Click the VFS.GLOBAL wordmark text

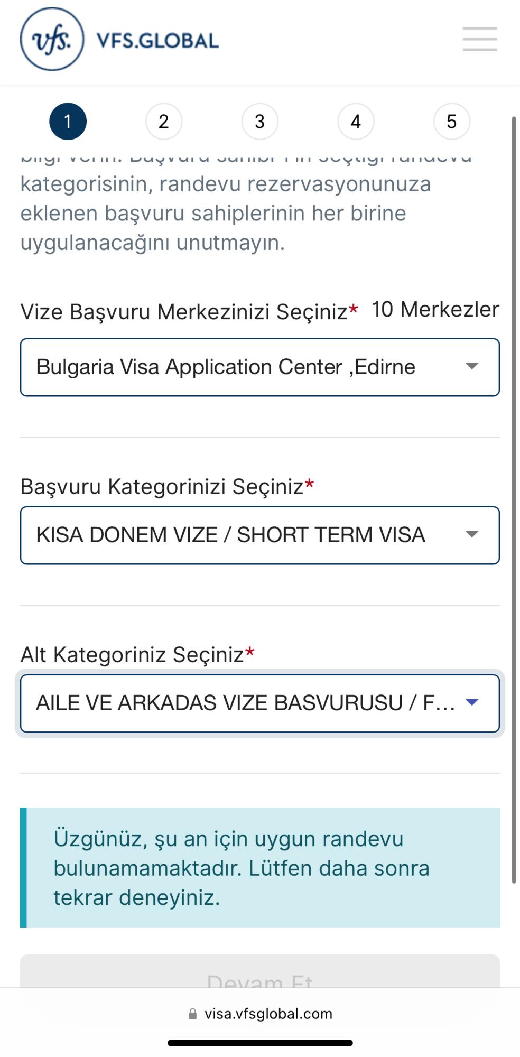point(157,41)
